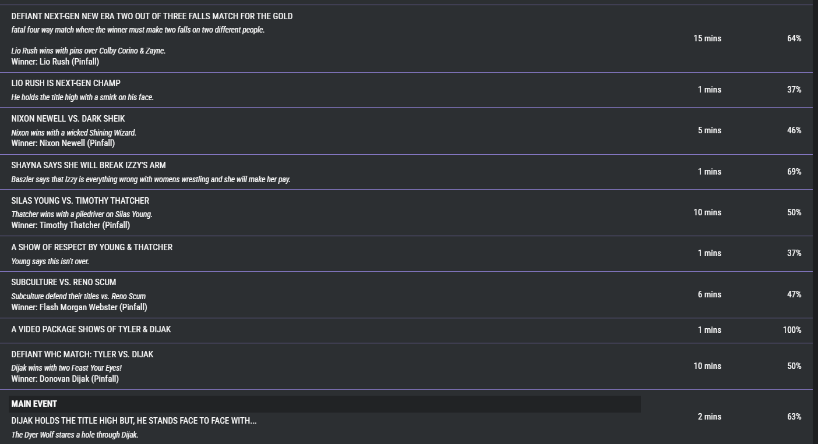Click the Silas Young vs. Timothy Thatcher title

pyautogui.click(x=80, y=201)
